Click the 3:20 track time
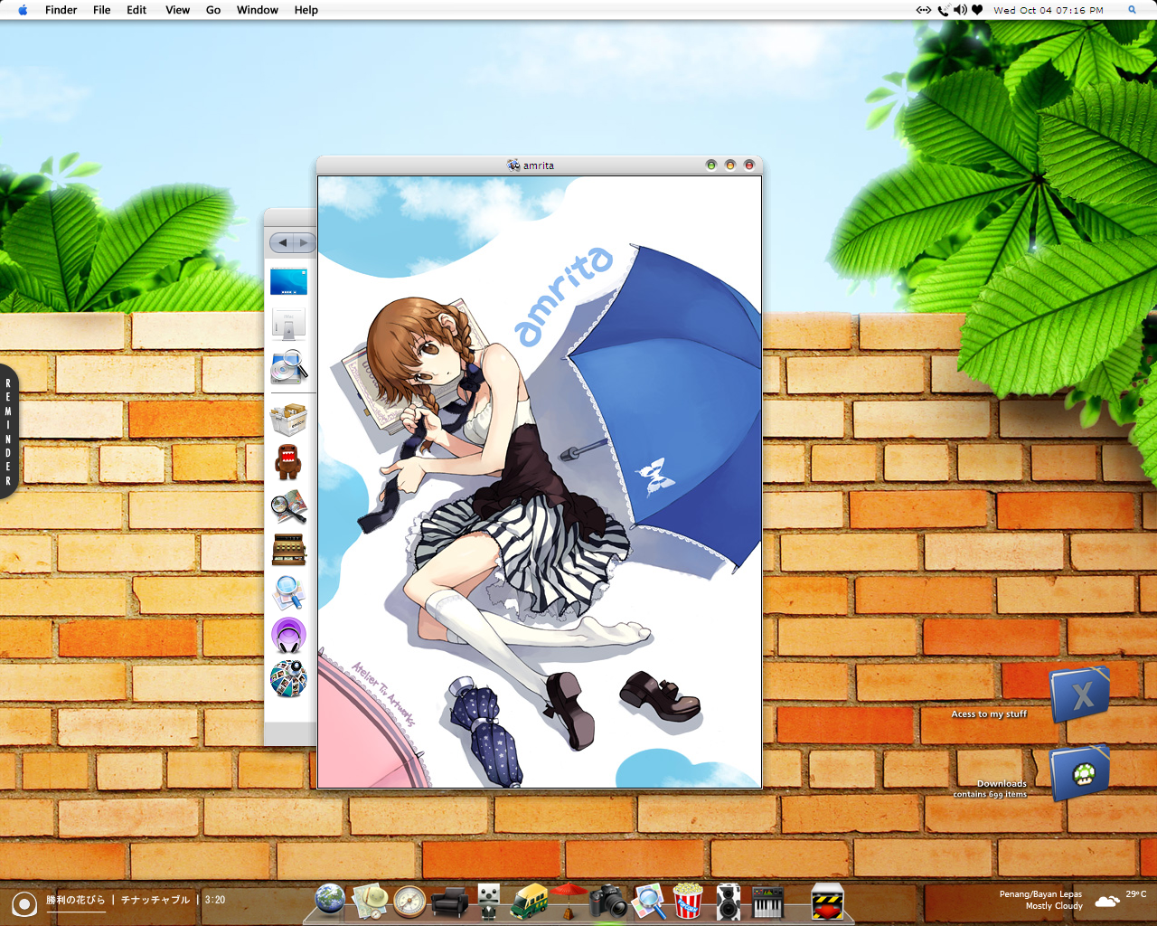Viewport: 1157px width, 926px height. (x=215, y=900)
